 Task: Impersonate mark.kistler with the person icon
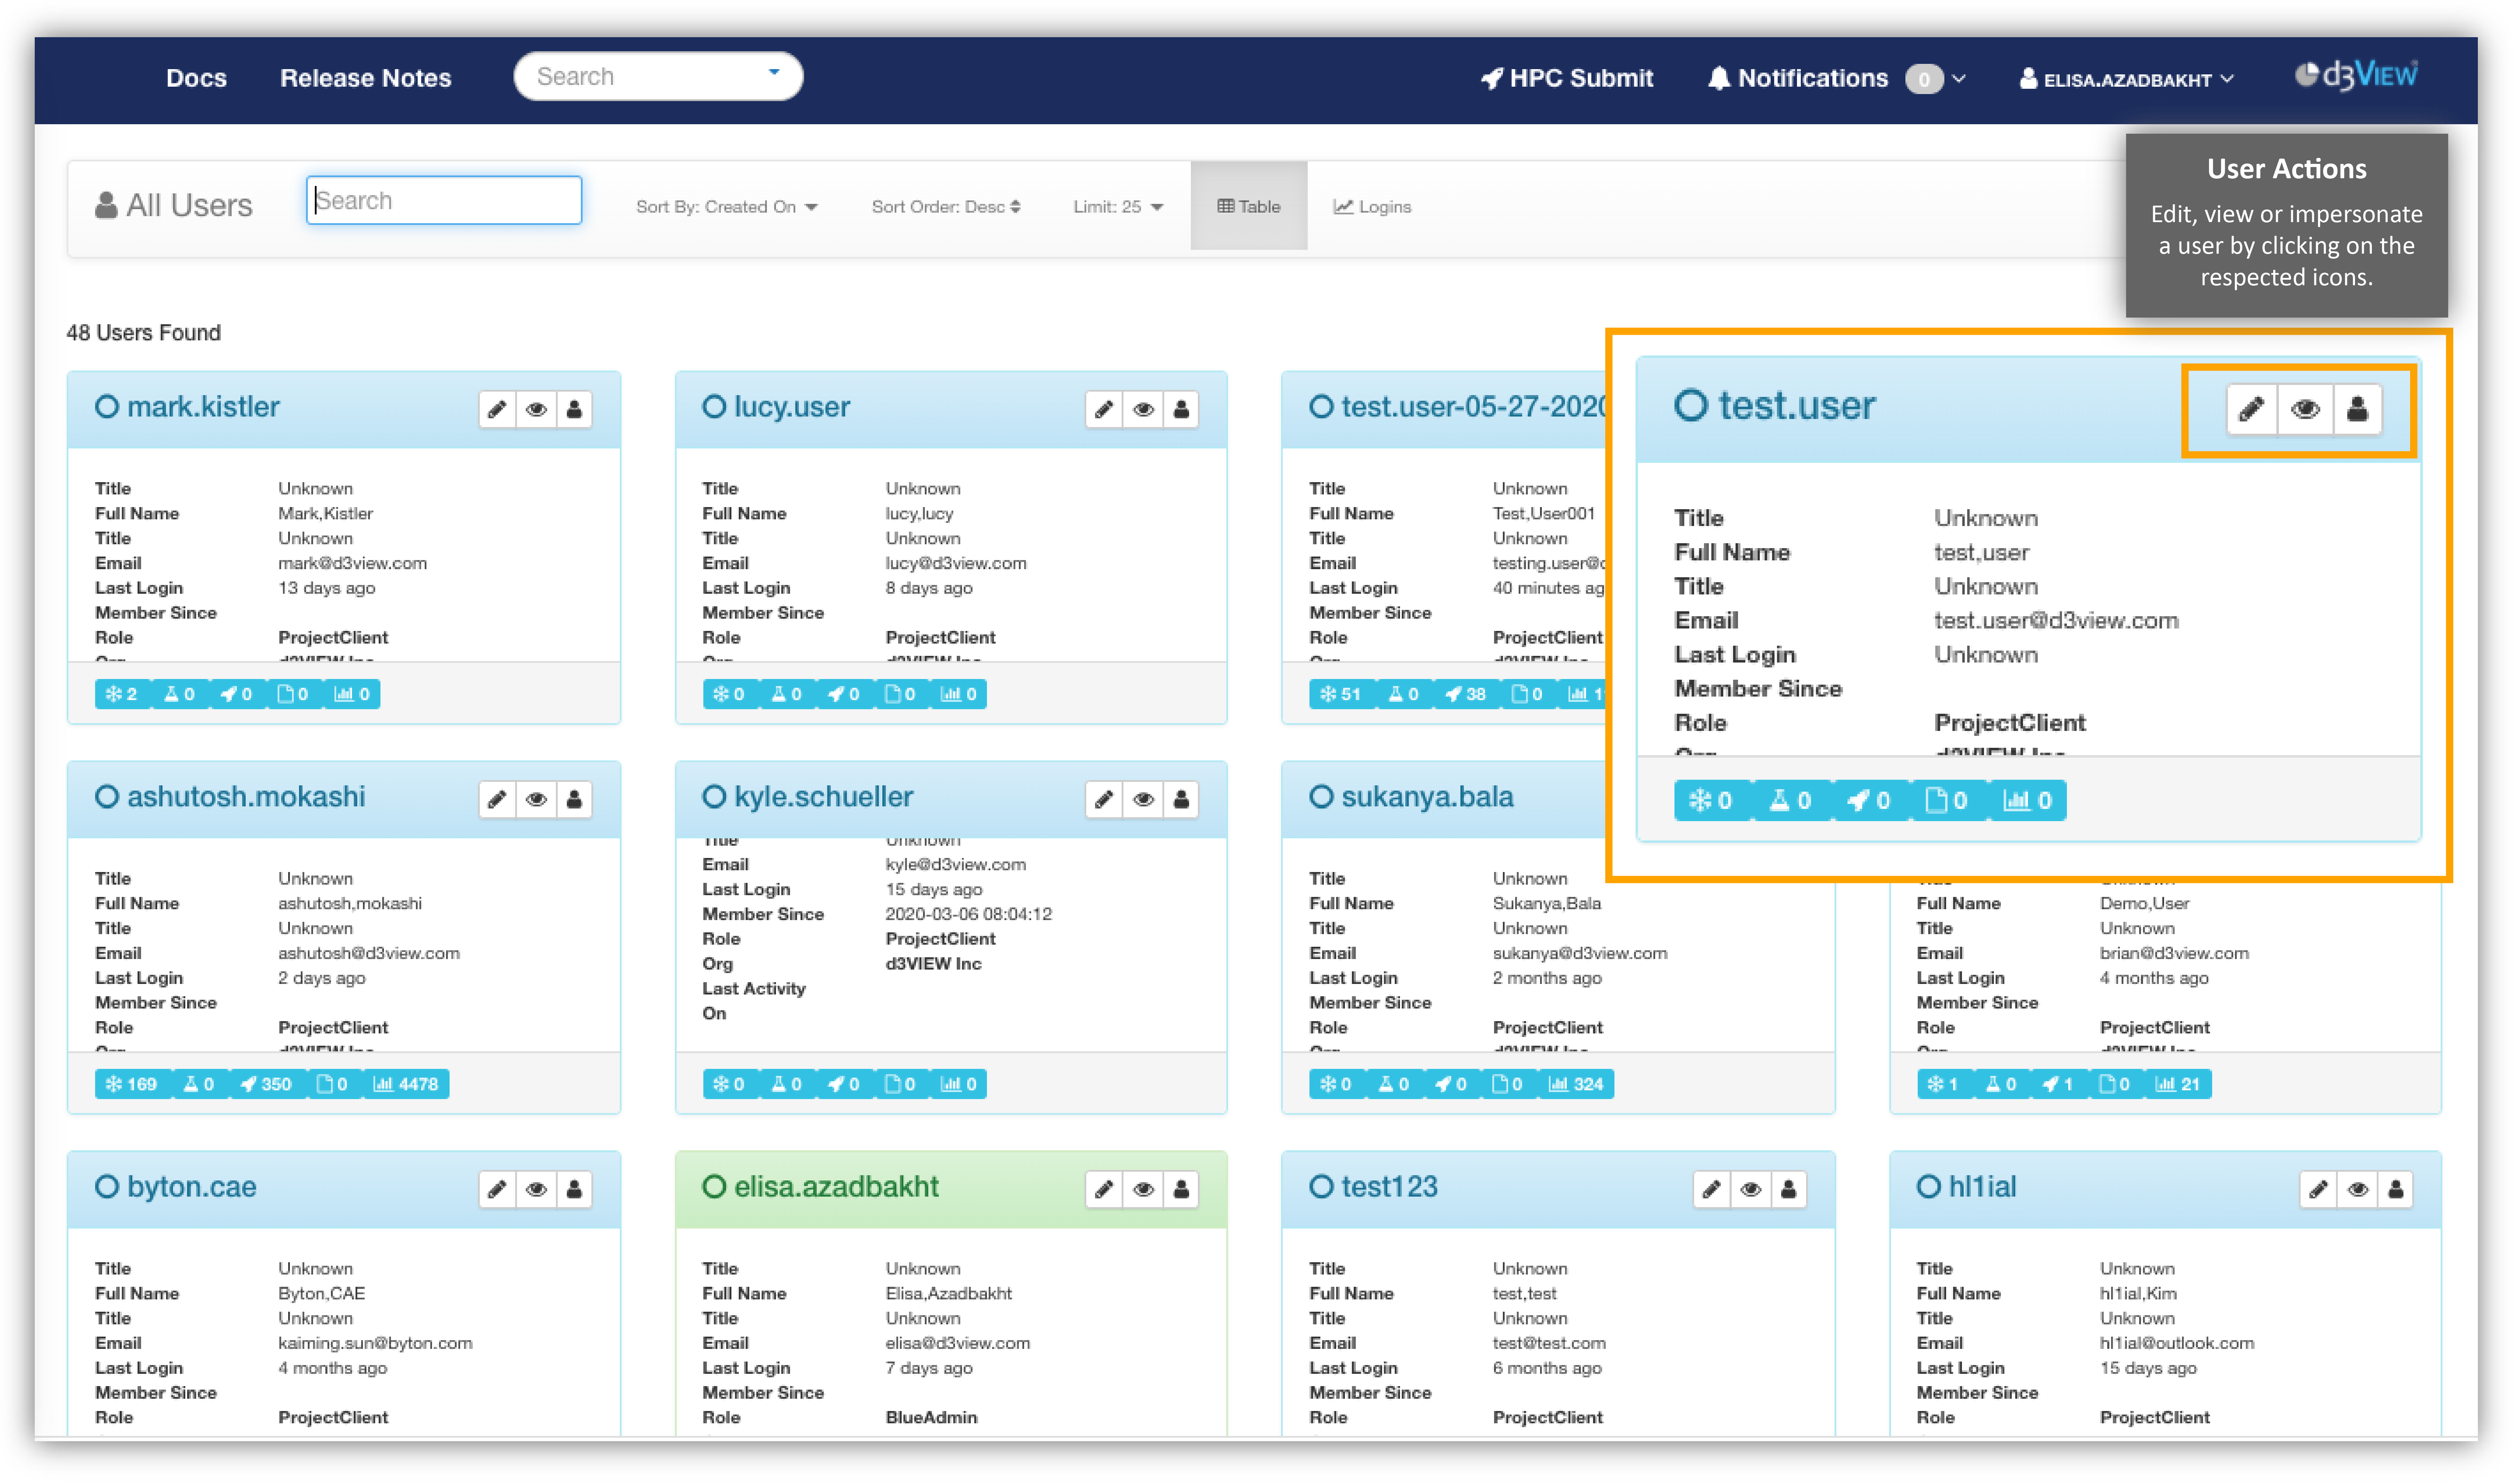tap(574, 409)
